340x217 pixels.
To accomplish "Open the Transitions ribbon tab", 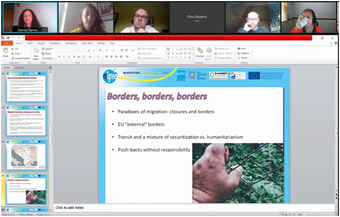I will pyautogui.click(x=56, y=43).
